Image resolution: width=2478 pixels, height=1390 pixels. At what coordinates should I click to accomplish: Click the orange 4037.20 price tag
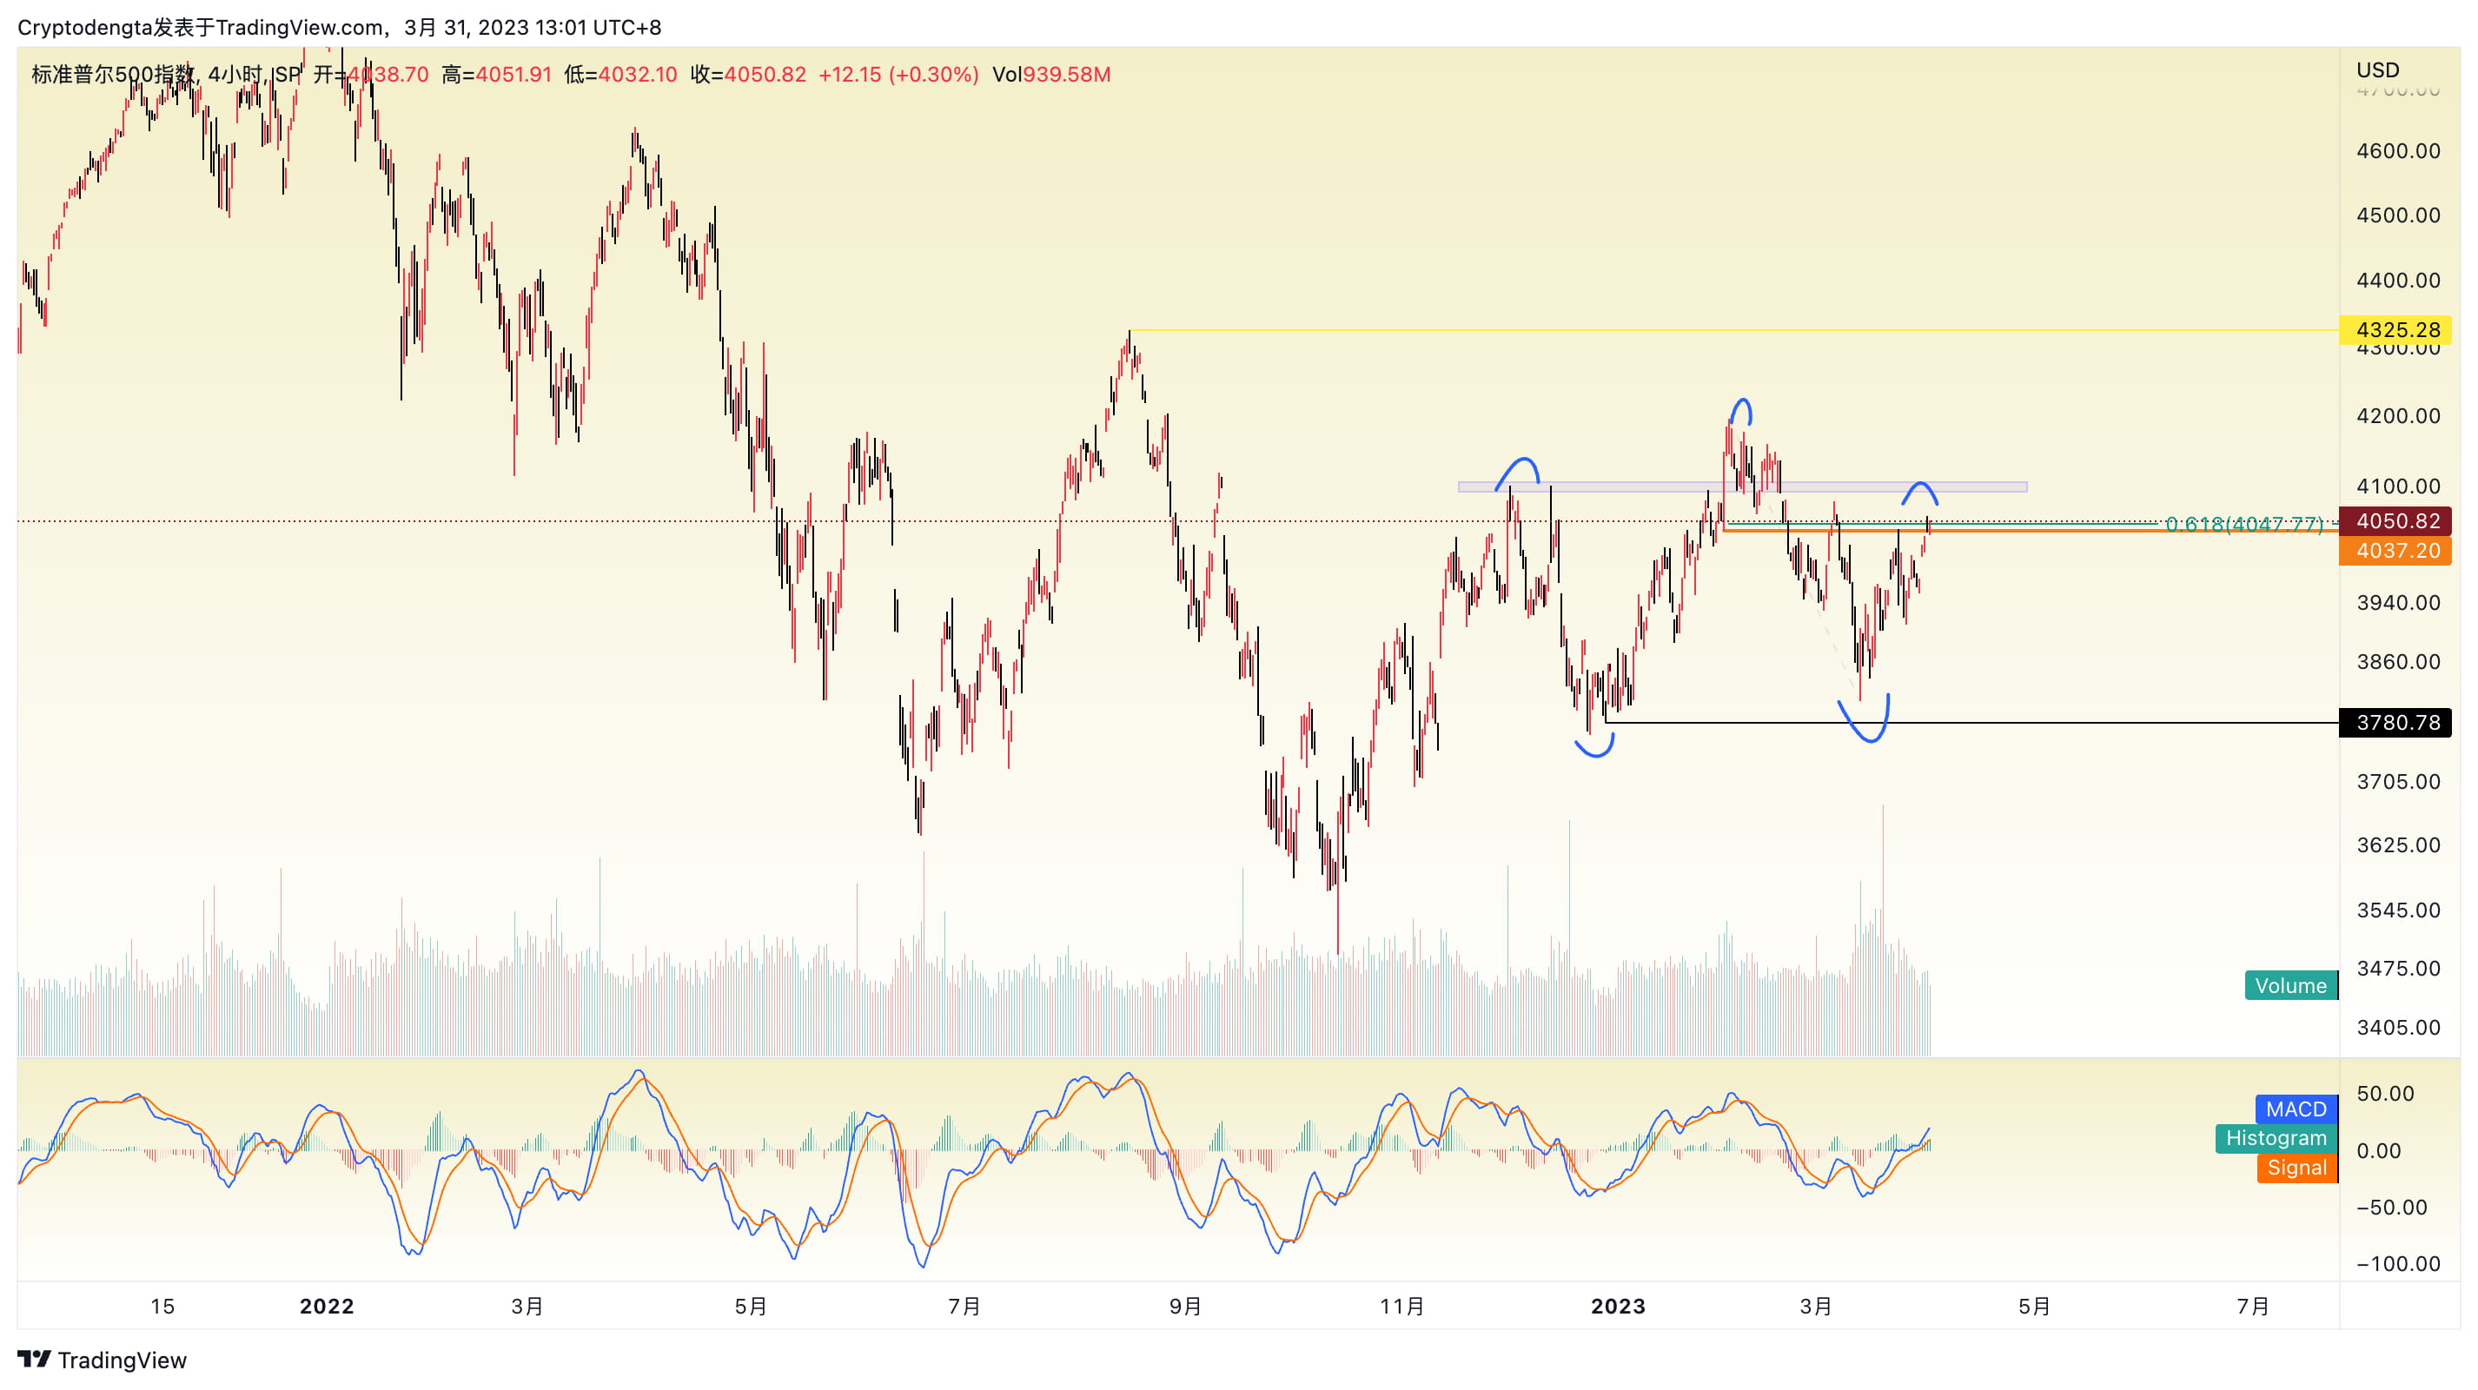2395,551
